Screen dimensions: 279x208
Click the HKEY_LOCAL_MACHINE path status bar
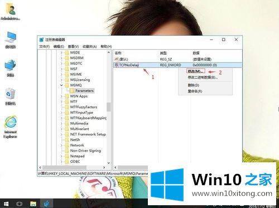(93, 173)
